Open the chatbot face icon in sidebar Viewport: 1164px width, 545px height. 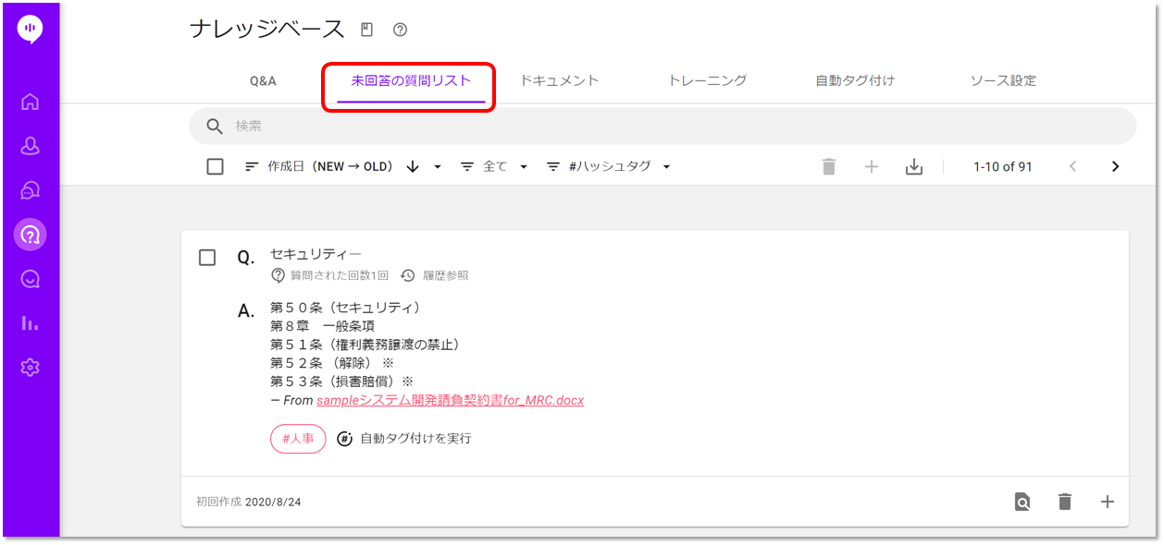[31, 279]
